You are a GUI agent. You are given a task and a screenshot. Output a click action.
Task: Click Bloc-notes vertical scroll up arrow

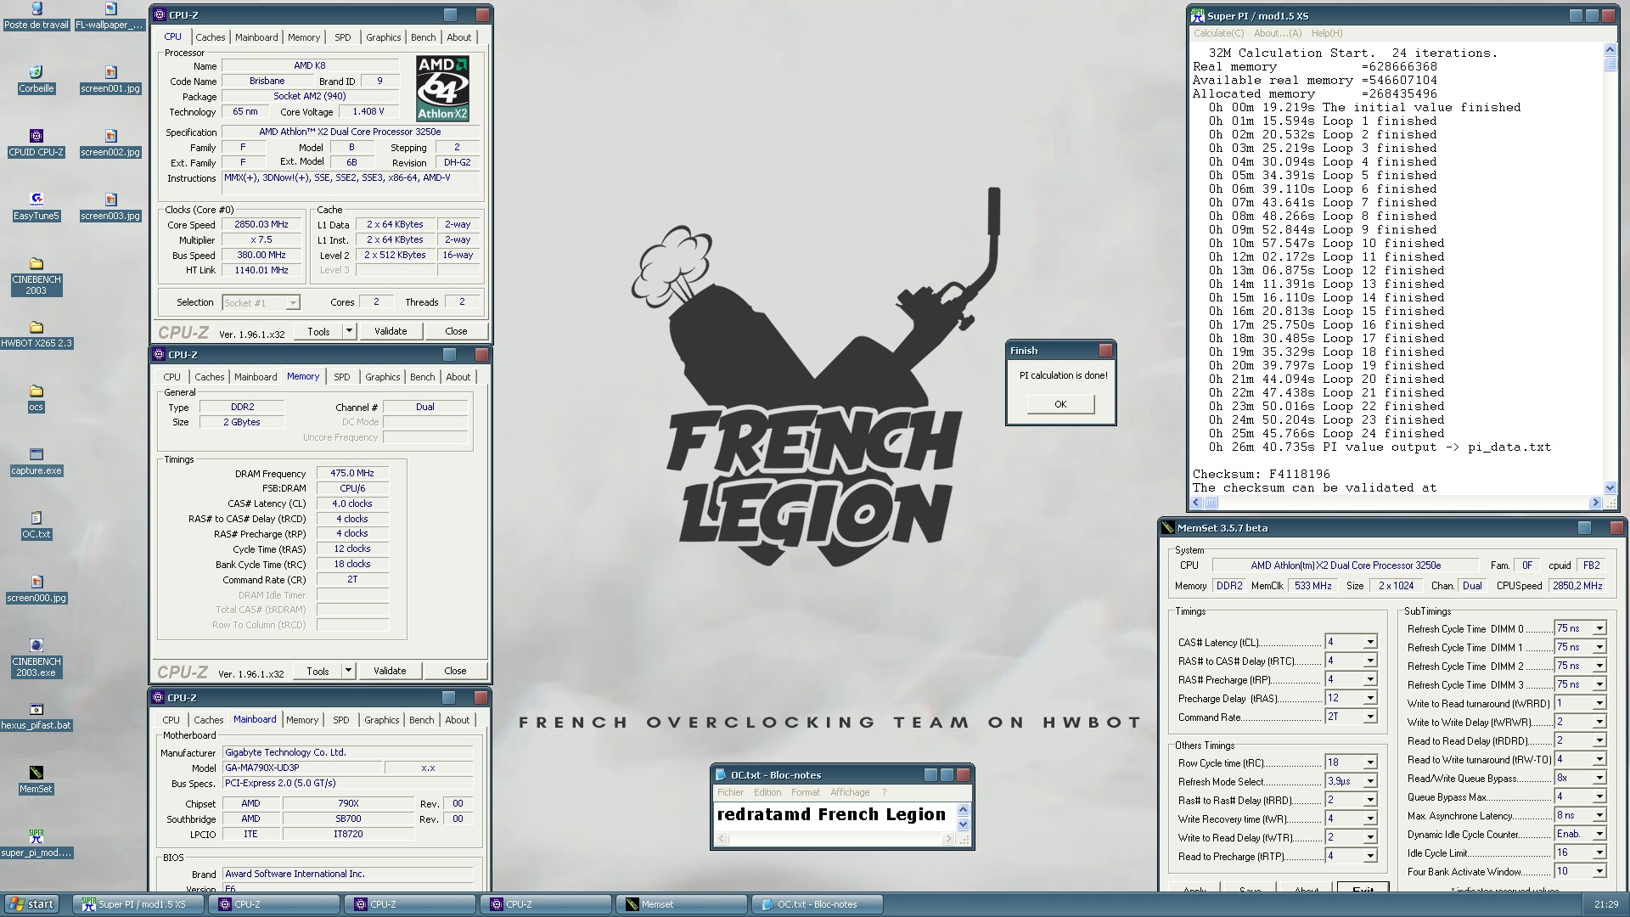(x=963, y=810)
